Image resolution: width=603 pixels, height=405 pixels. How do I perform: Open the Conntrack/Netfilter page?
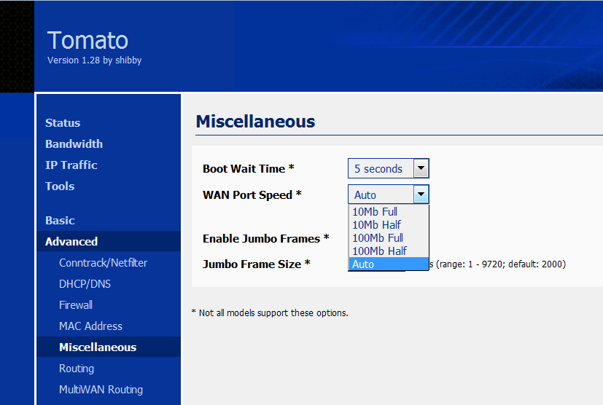[x=103, y=263]
